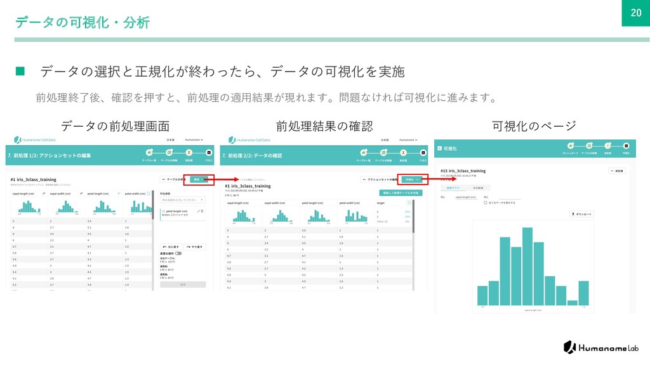
Task: Switch language via 日本語 in 前処理 2/2 screen
Action: pos(385,140)
